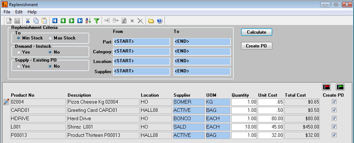Click the Paste clipboard icon
This screenshot has height=143, width=354.
point(44,21)
